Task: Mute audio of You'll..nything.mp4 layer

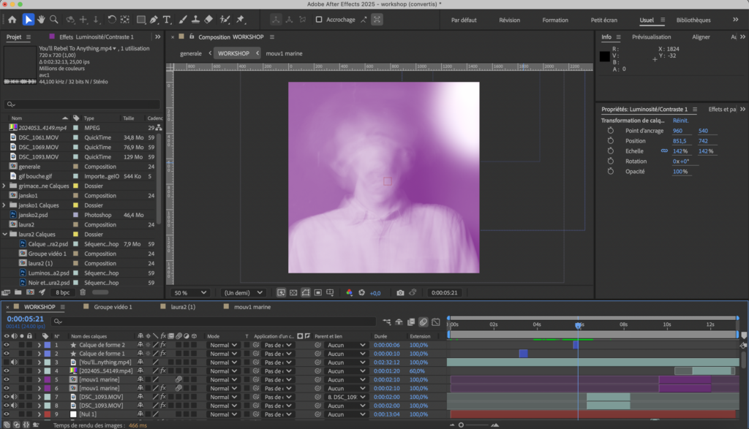Action: tap(15, 362)
